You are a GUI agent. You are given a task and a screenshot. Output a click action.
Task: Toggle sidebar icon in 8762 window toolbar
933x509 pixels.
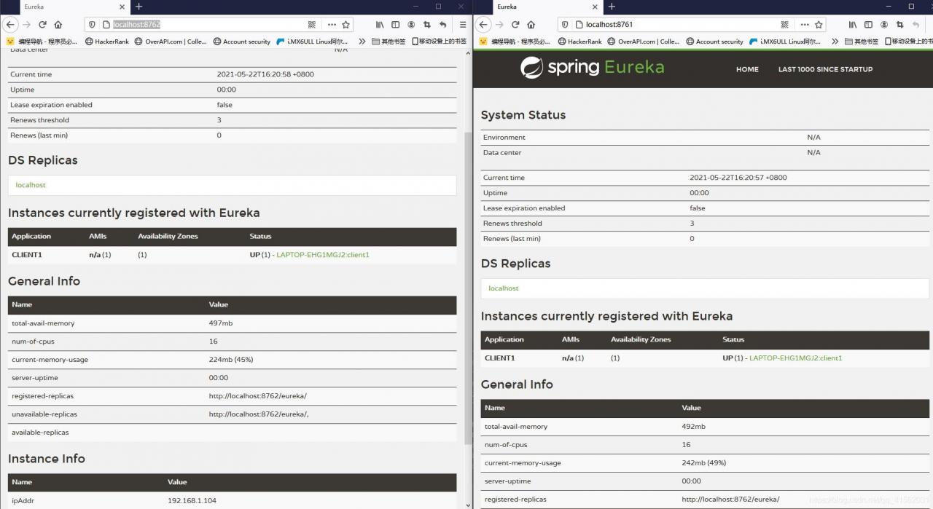[396, 24]
